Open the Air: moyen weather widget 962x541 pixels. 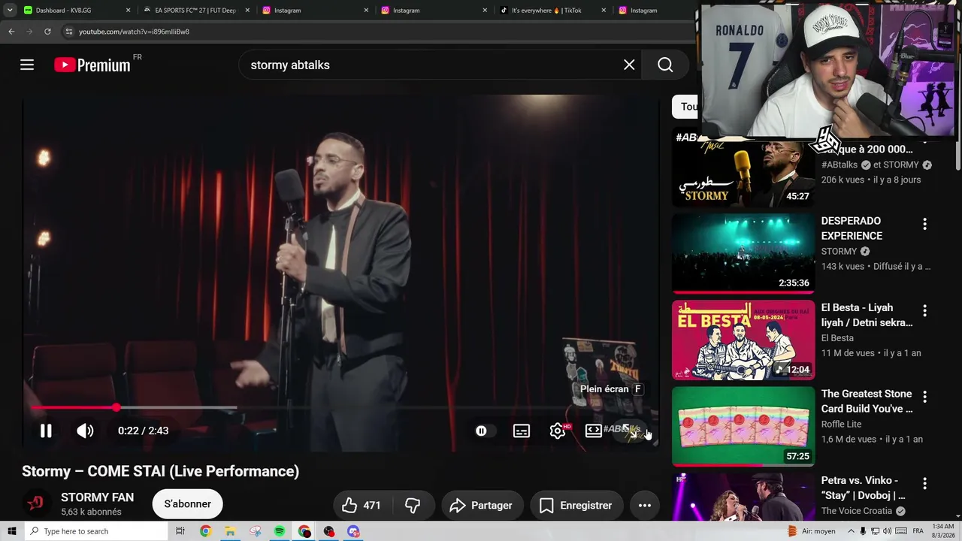[813, 531]
